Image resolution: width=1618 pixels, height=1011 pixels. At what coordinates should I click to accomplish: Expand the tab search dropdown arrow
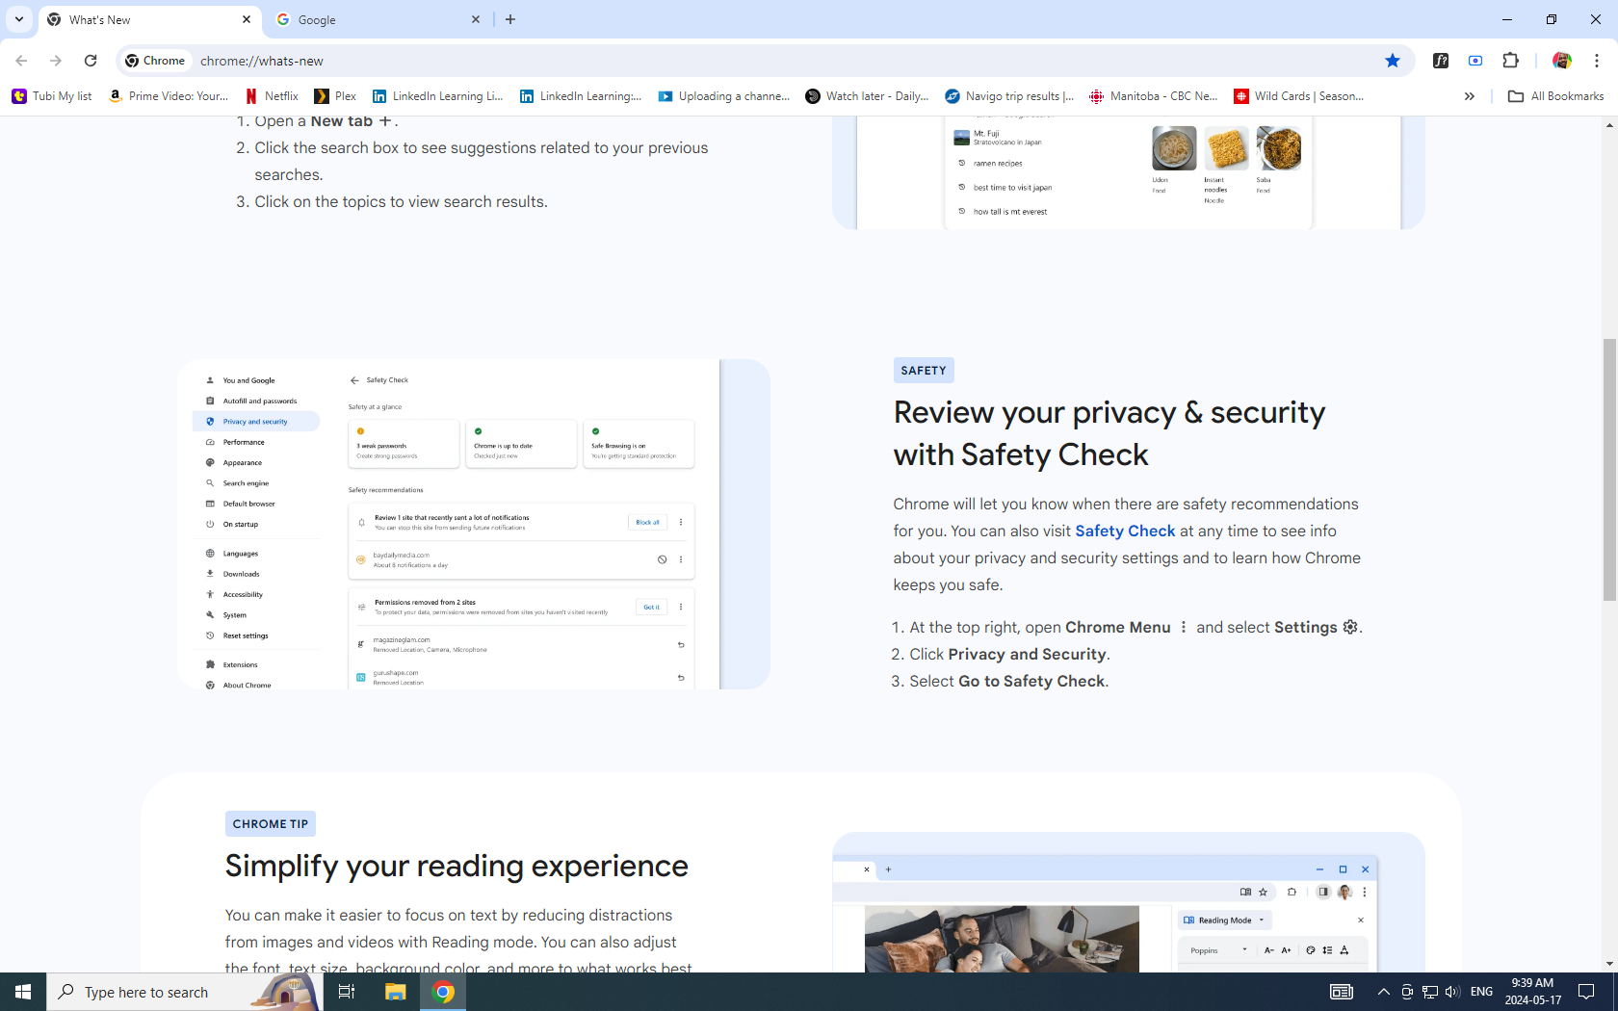coord(19,19)
